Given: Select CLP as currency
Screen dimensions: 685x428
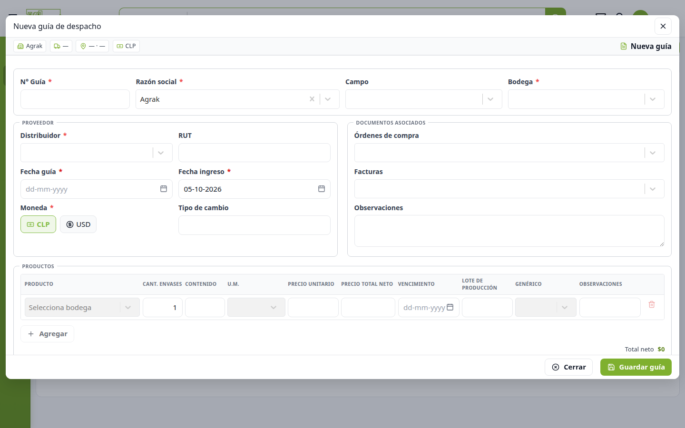Looking at the screenshot, I should point(38,224).
